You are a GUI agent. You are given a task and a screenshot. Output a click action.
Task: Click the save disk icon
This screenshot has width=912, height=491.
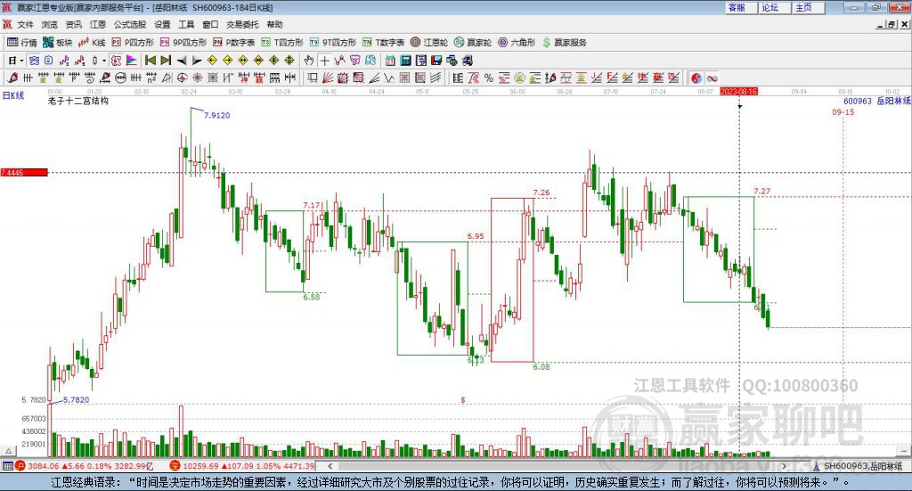tap(436, 61)
